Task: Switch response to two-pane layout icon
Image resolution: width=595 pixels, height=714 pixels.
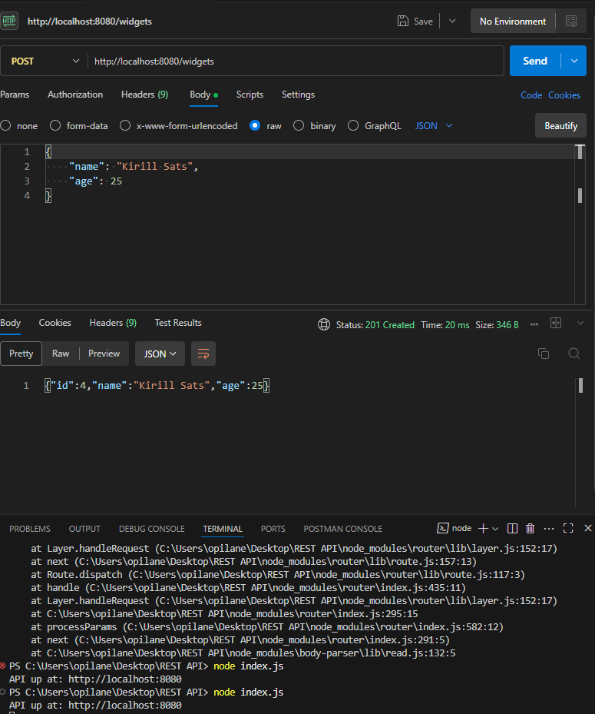Action: 556,324
